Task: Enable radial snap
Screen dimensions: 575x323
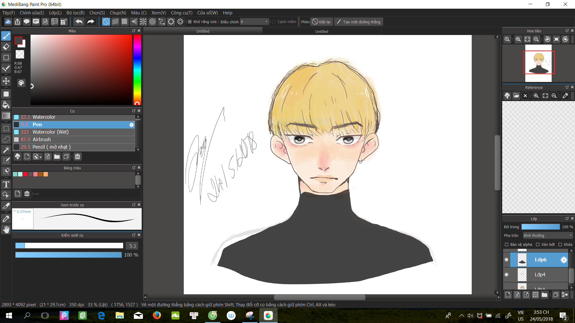Action: [143, 22]
